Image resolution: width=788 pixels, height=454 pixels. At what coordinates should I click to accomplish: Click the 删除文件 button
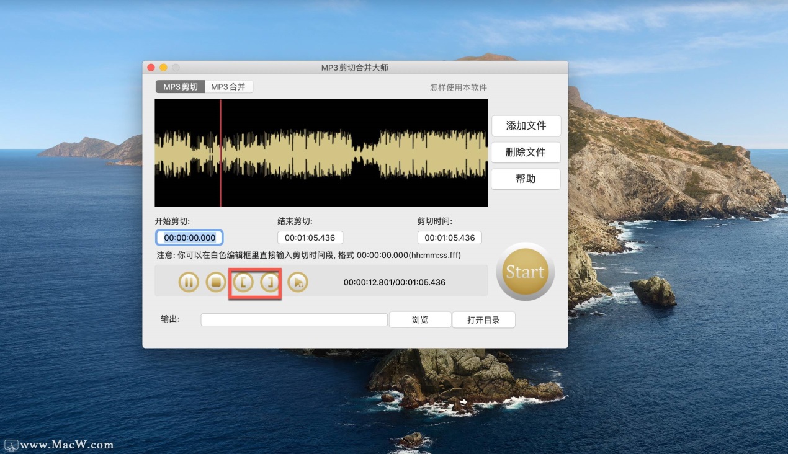tap(526, 152)
